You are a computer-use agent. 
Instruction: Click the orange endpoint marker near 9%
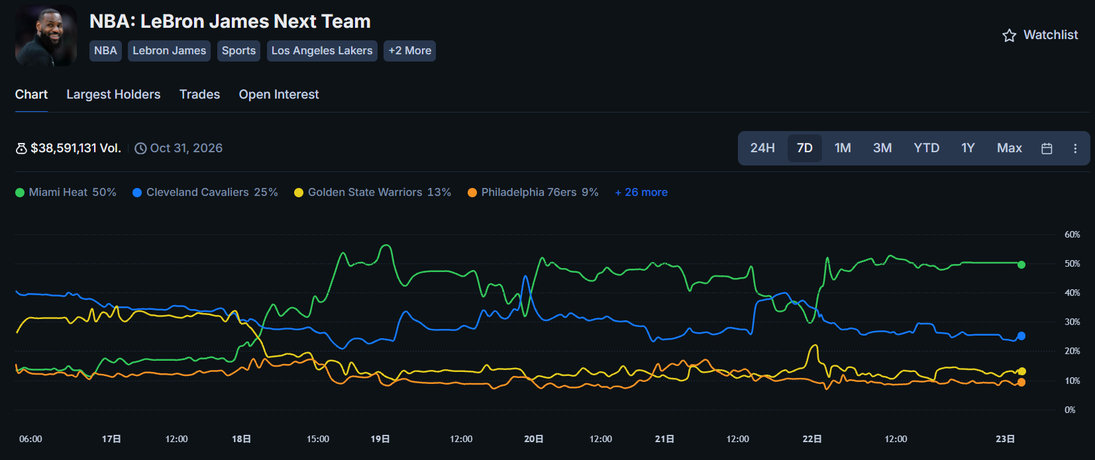click(1021, 383)
